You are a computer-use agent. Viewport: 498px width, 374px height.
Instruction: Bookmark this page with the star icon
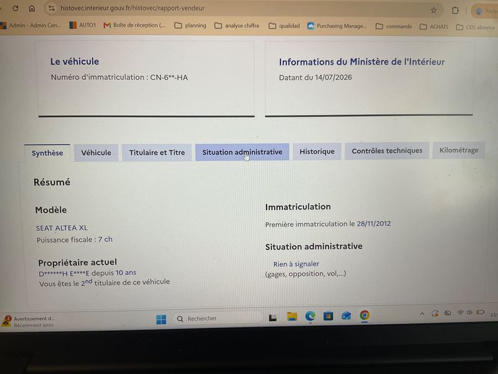(x=433, y=11)
